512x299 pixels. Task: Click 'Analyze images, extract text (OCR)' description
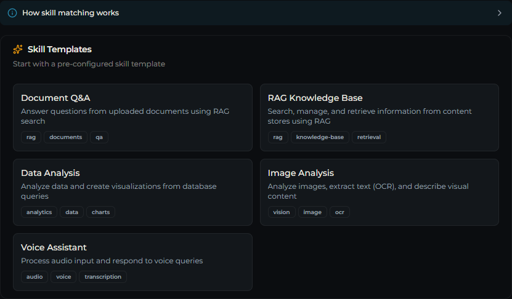point(368,191)
